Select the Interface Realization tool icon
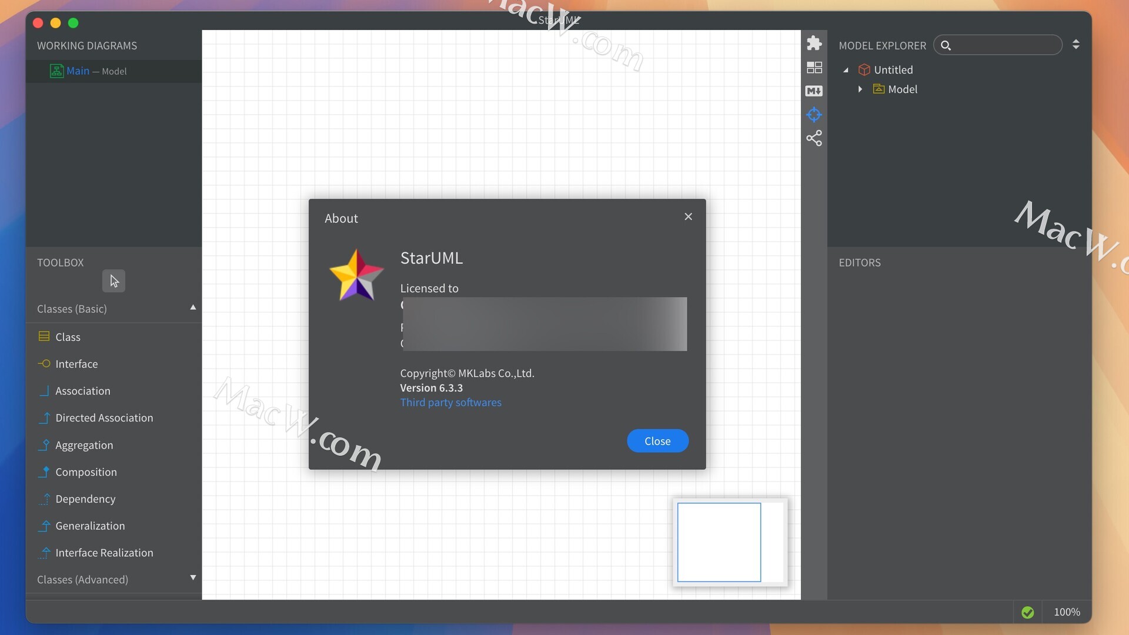Image resolution: width=1129 pixels, height=635 pixels. [44, 553]
